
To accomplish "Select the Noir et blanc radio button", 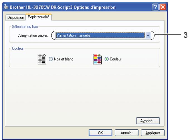I will [x=51, y=59].
